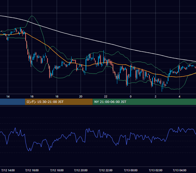Click the 7/13 04:00 date label

click(x=179, y=170)
